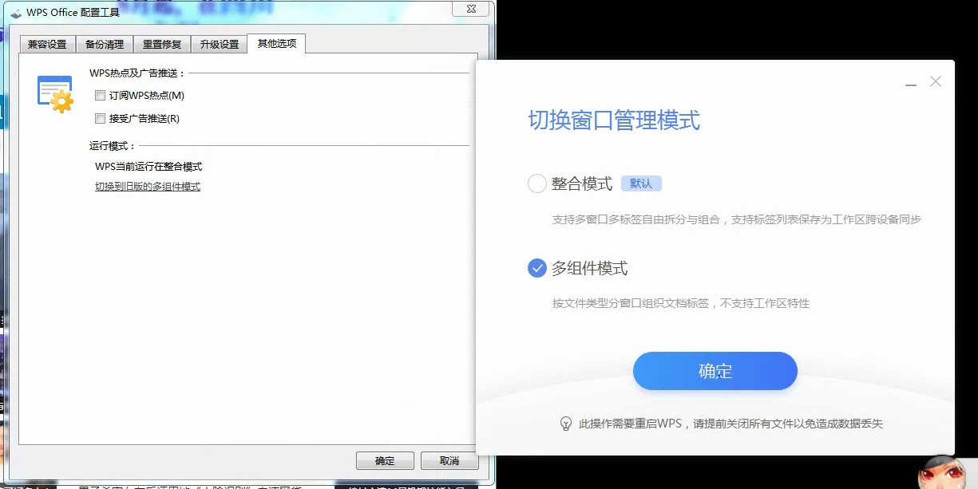
Task: Click the 其他选项 tab
Action: click(x=276, y=43)
